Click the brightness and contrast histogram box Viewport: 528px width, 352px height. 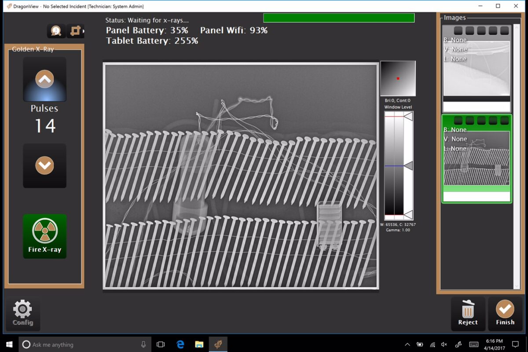(x=398, y=78)
